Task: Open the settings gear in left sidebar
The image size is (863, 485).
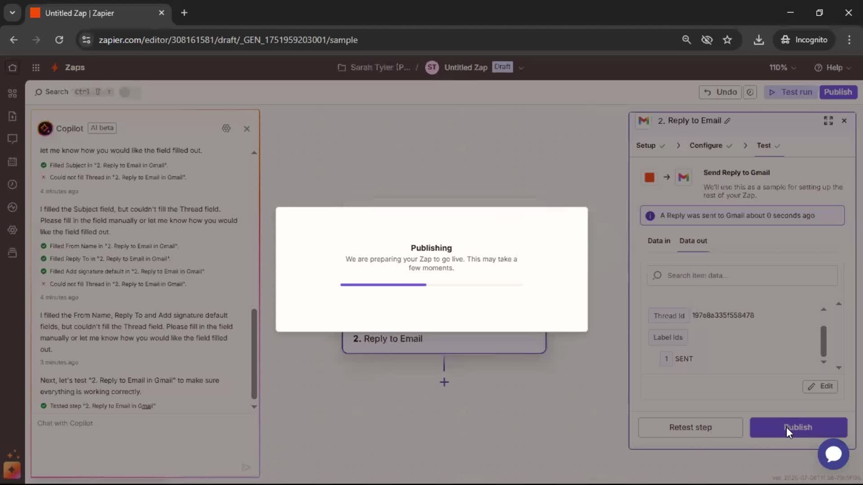Action: tap(13, 230)
